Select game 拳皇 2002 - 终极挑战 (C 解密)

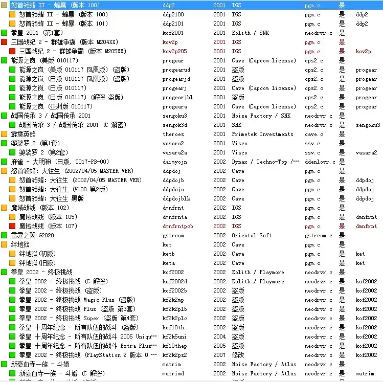63,281
